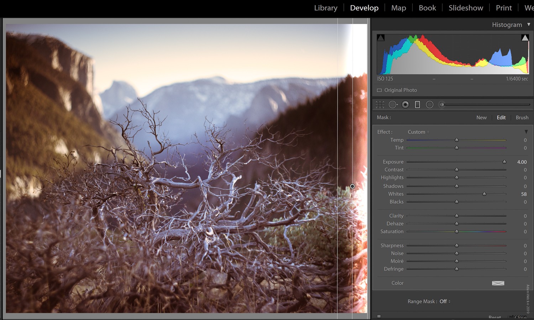Activate the Graduated Filter tool
The width and height of the screenshot is (534, 320).
tap(417, 104)
